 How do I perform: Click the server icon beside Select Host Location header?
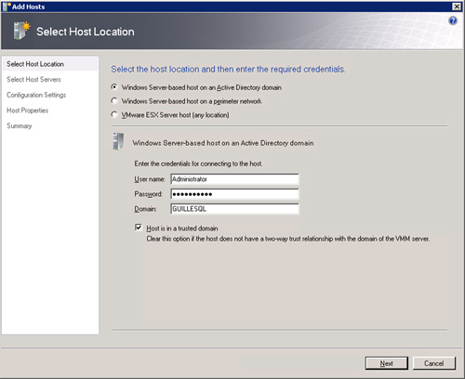pyautogui.click(x=21, y=31)
